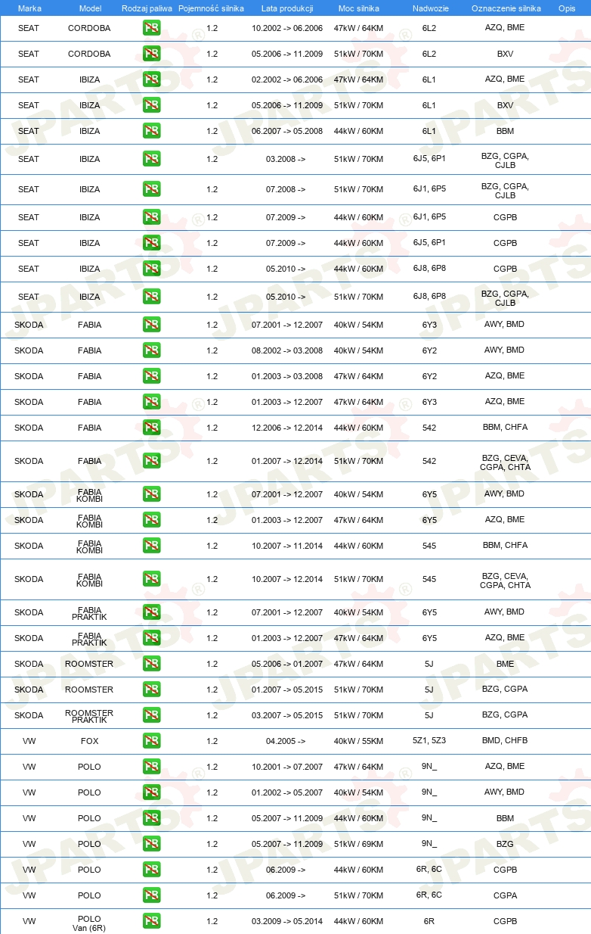Click the BME engine code in the ROOMSTER 47kW row
The width and height of the screenshot is (591, 934).
tap(505, 664)
